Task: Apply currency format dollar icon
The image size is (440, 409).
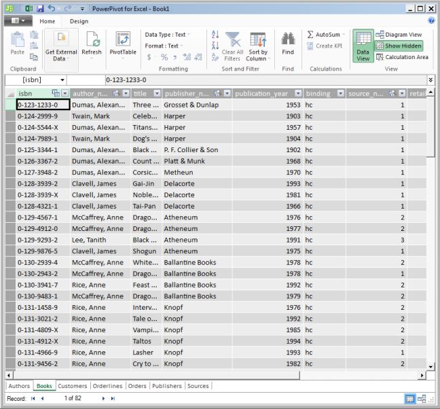Action: (x=149, y=57)
